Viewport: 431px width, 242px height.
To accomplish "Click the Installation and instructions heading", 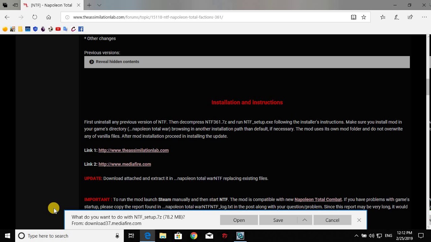I will click(x=247, y=103).
